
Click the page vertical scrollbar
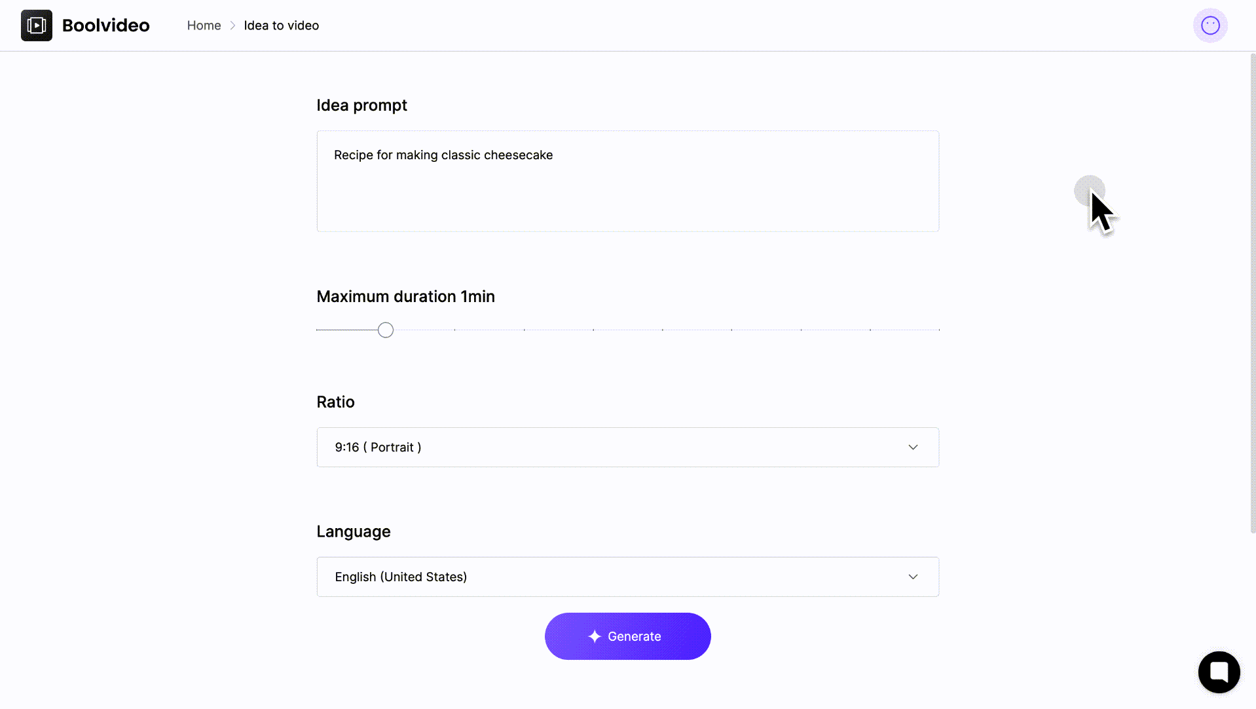click(1253, 293)
